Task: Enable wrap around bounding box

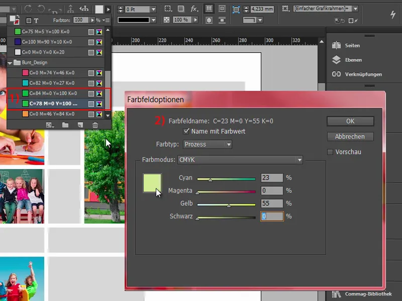Action: (x=222, y=9)
